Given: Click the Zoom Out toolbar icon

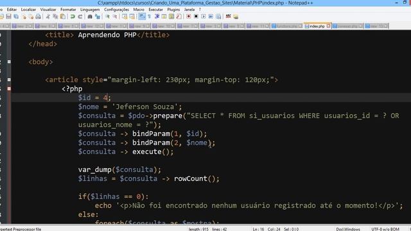Looking at the screenshot, I should (115, 17).
